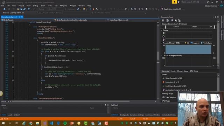Click Diagnostic Tools Zoom In icon
224x126 pixels.
(173, 20)
